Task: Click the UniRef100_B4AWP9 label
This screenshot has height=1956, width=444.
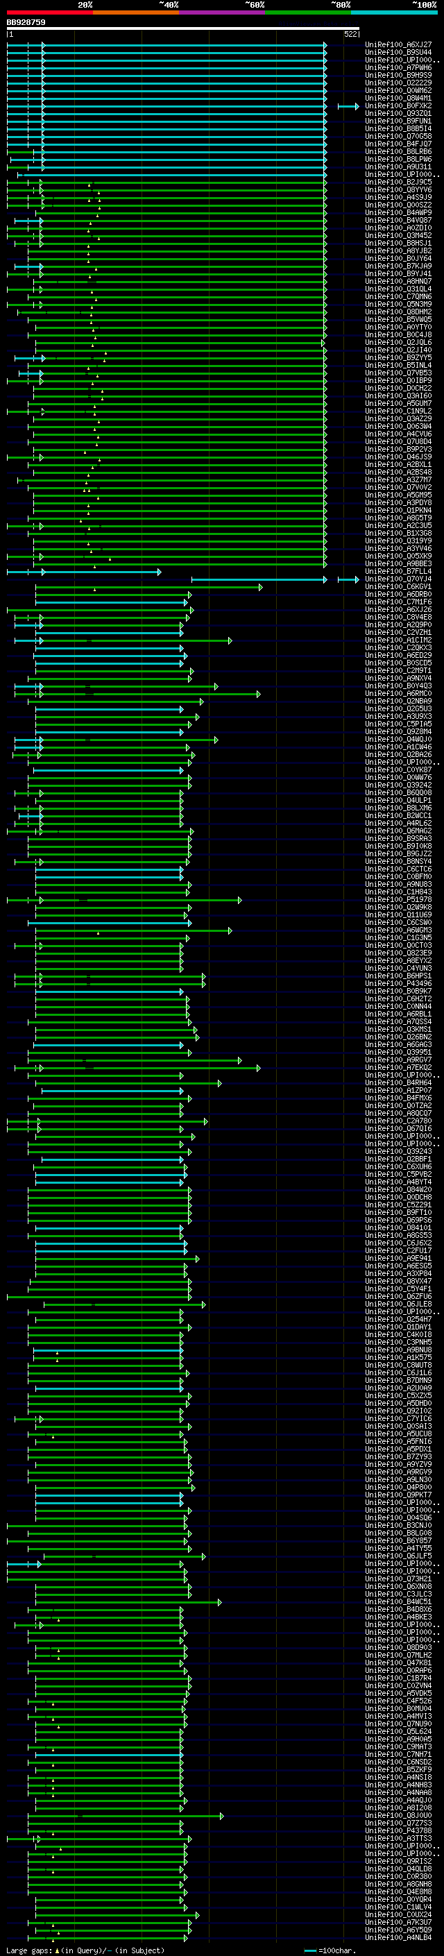Action: click(x=398, y=212)
